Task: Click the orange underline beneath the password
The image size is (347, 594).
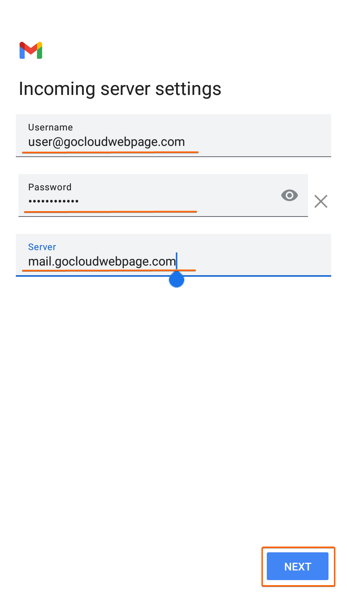Action: point(110,212)
